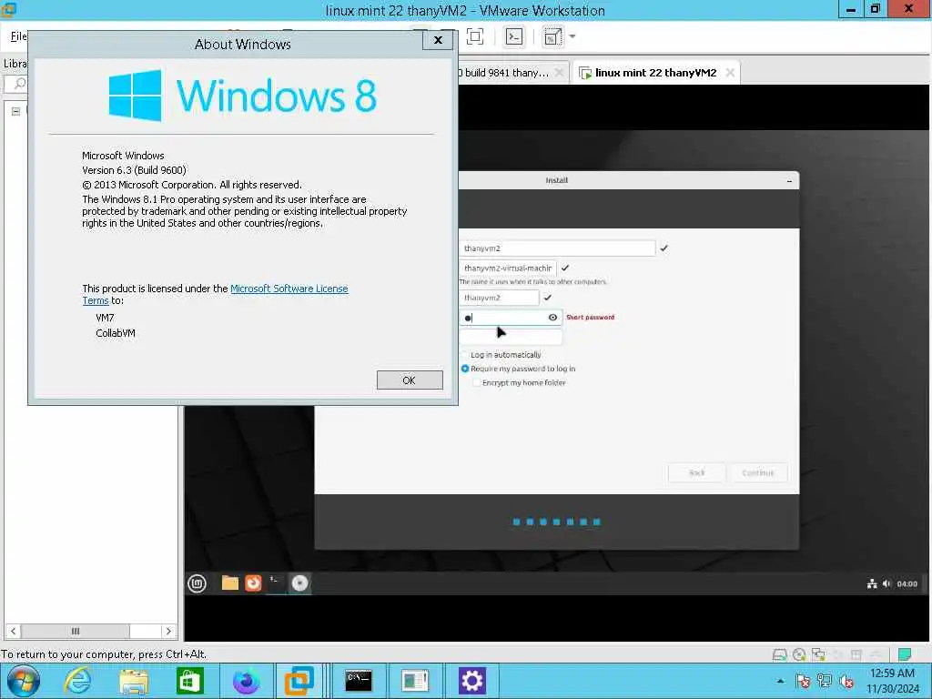Click Mint panel network icon

coord(872,583)
